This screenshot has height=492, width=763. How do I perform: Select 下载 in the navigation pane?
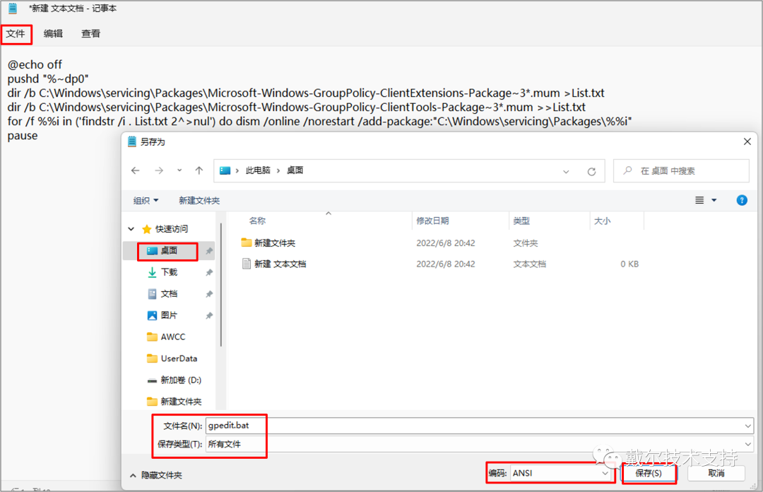pos(170,272)
